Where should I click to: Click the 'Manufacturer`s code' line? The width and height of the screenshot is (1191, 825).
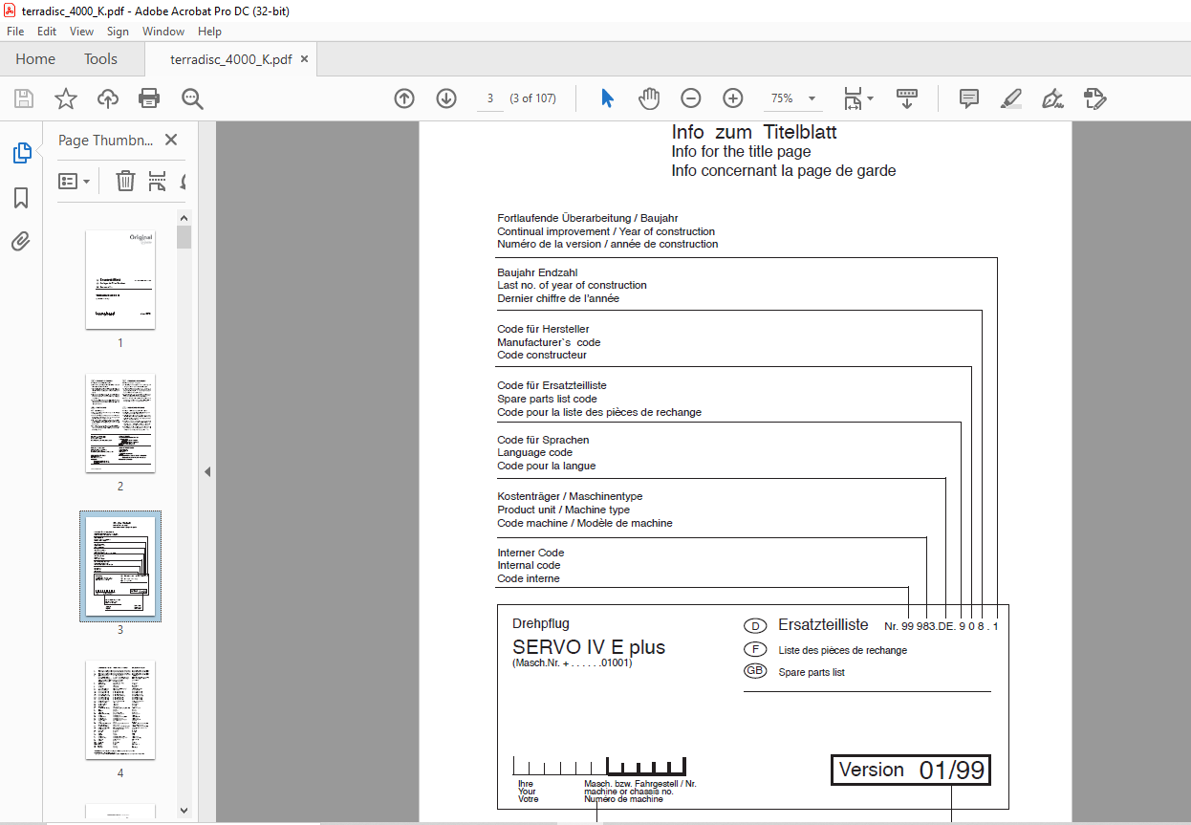[549, 342]
